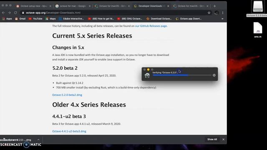Show All downloads
The width and height of the screenshot is (267, 150).
tap(212, 139)
